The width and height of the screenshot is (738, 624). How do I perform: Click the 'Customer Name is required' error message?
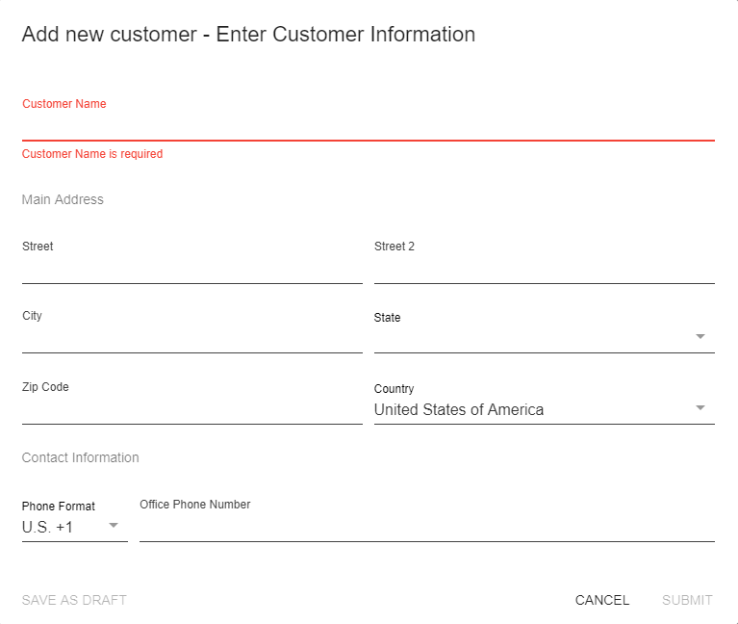(x=92, y=154)
